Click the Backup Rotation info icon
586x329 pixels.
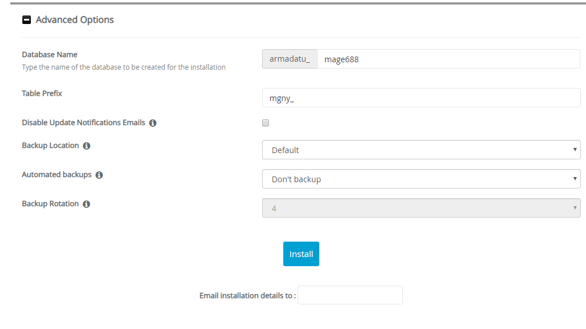tap(86, 204)
